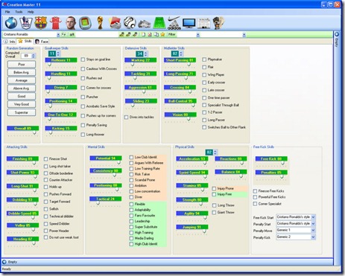Check the Argues With Referee box

pos(131,163)
